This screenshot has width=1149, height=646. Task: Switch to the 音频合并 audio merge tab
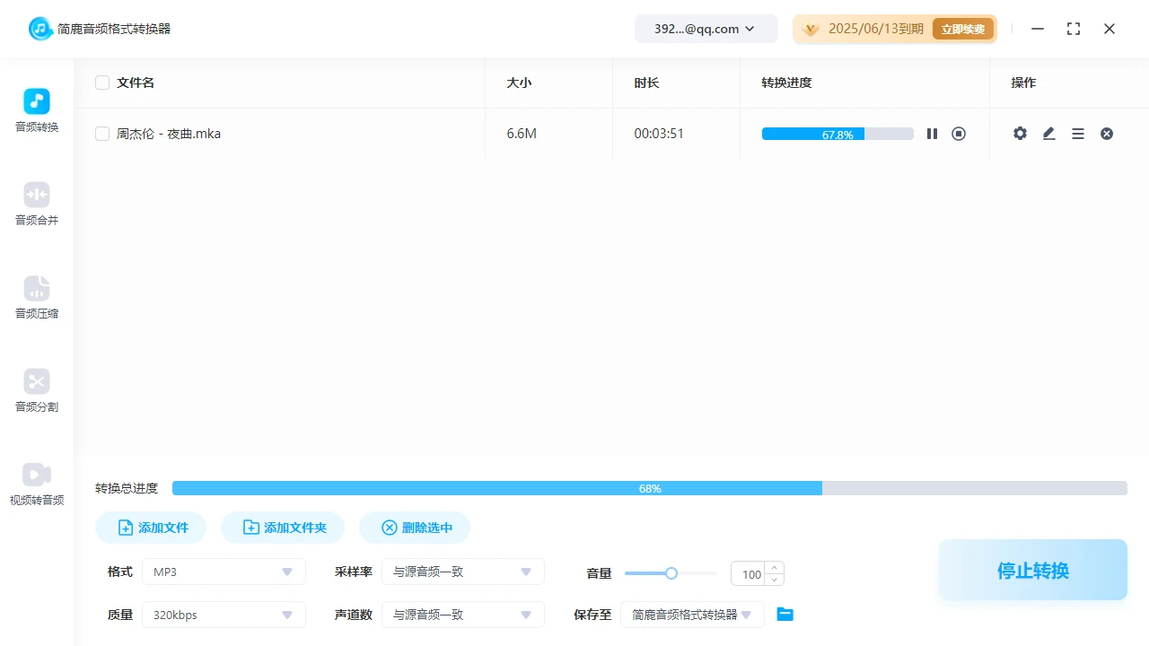coord(37,205)
